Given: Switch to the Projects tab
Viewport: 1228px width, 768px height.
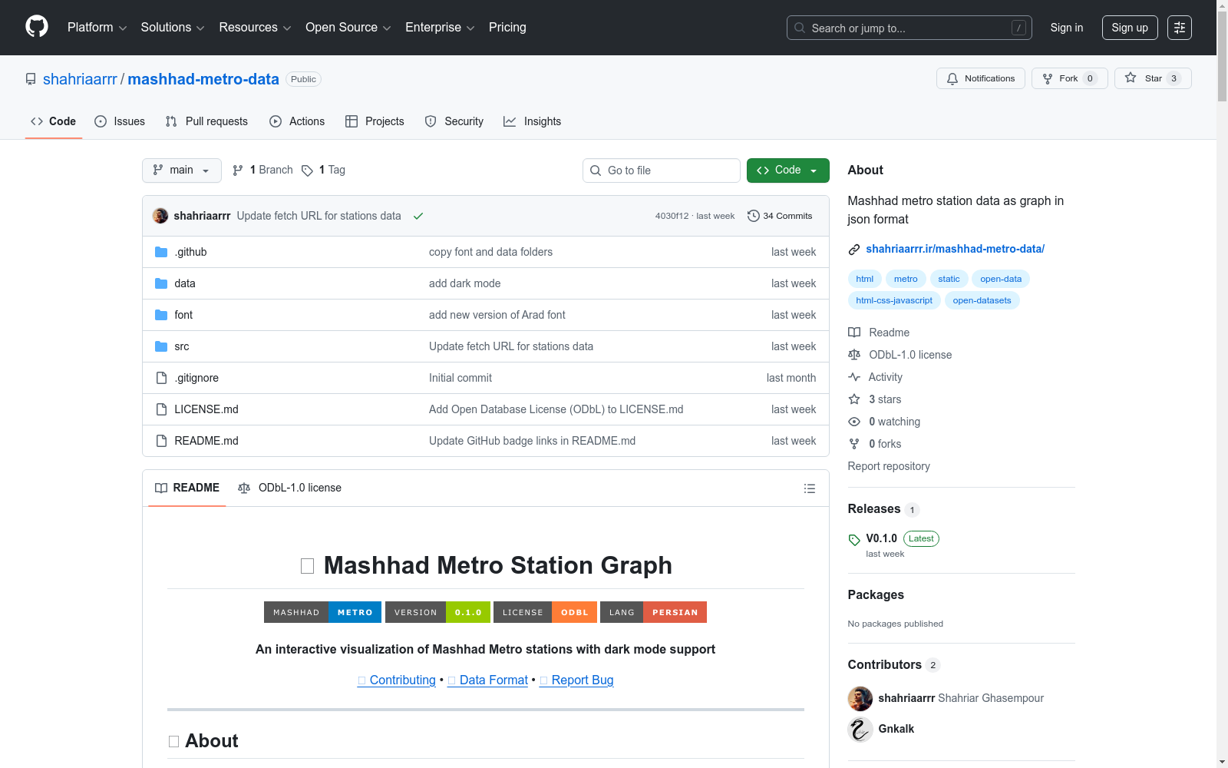Looking at the screenshot, I should [x=375, y=121].
